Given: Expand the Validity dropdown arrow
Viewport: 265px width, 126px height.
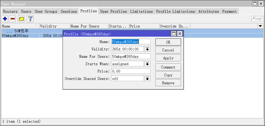Looking at the screenshot, I should 147,49.
